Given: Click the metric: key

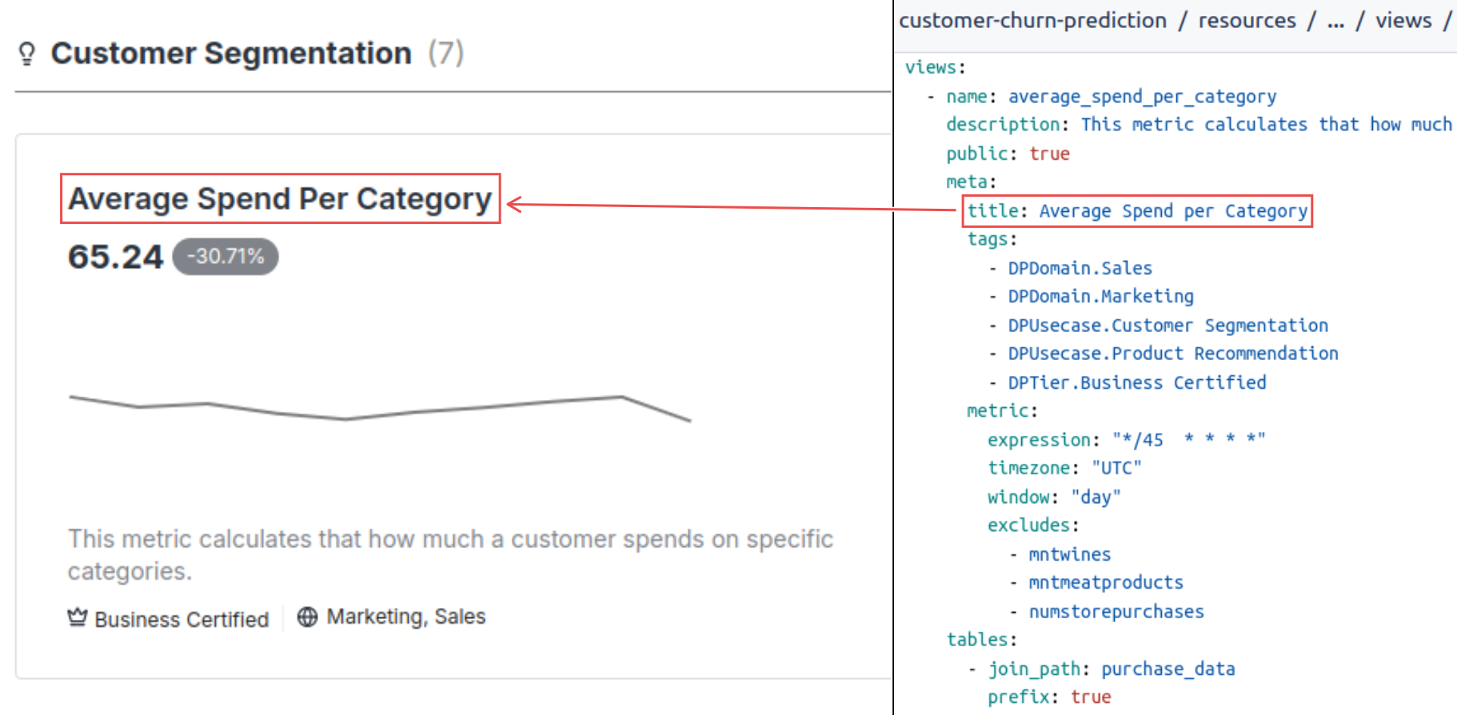Looking at the screenshot, I should click(x=1002, y=411).
